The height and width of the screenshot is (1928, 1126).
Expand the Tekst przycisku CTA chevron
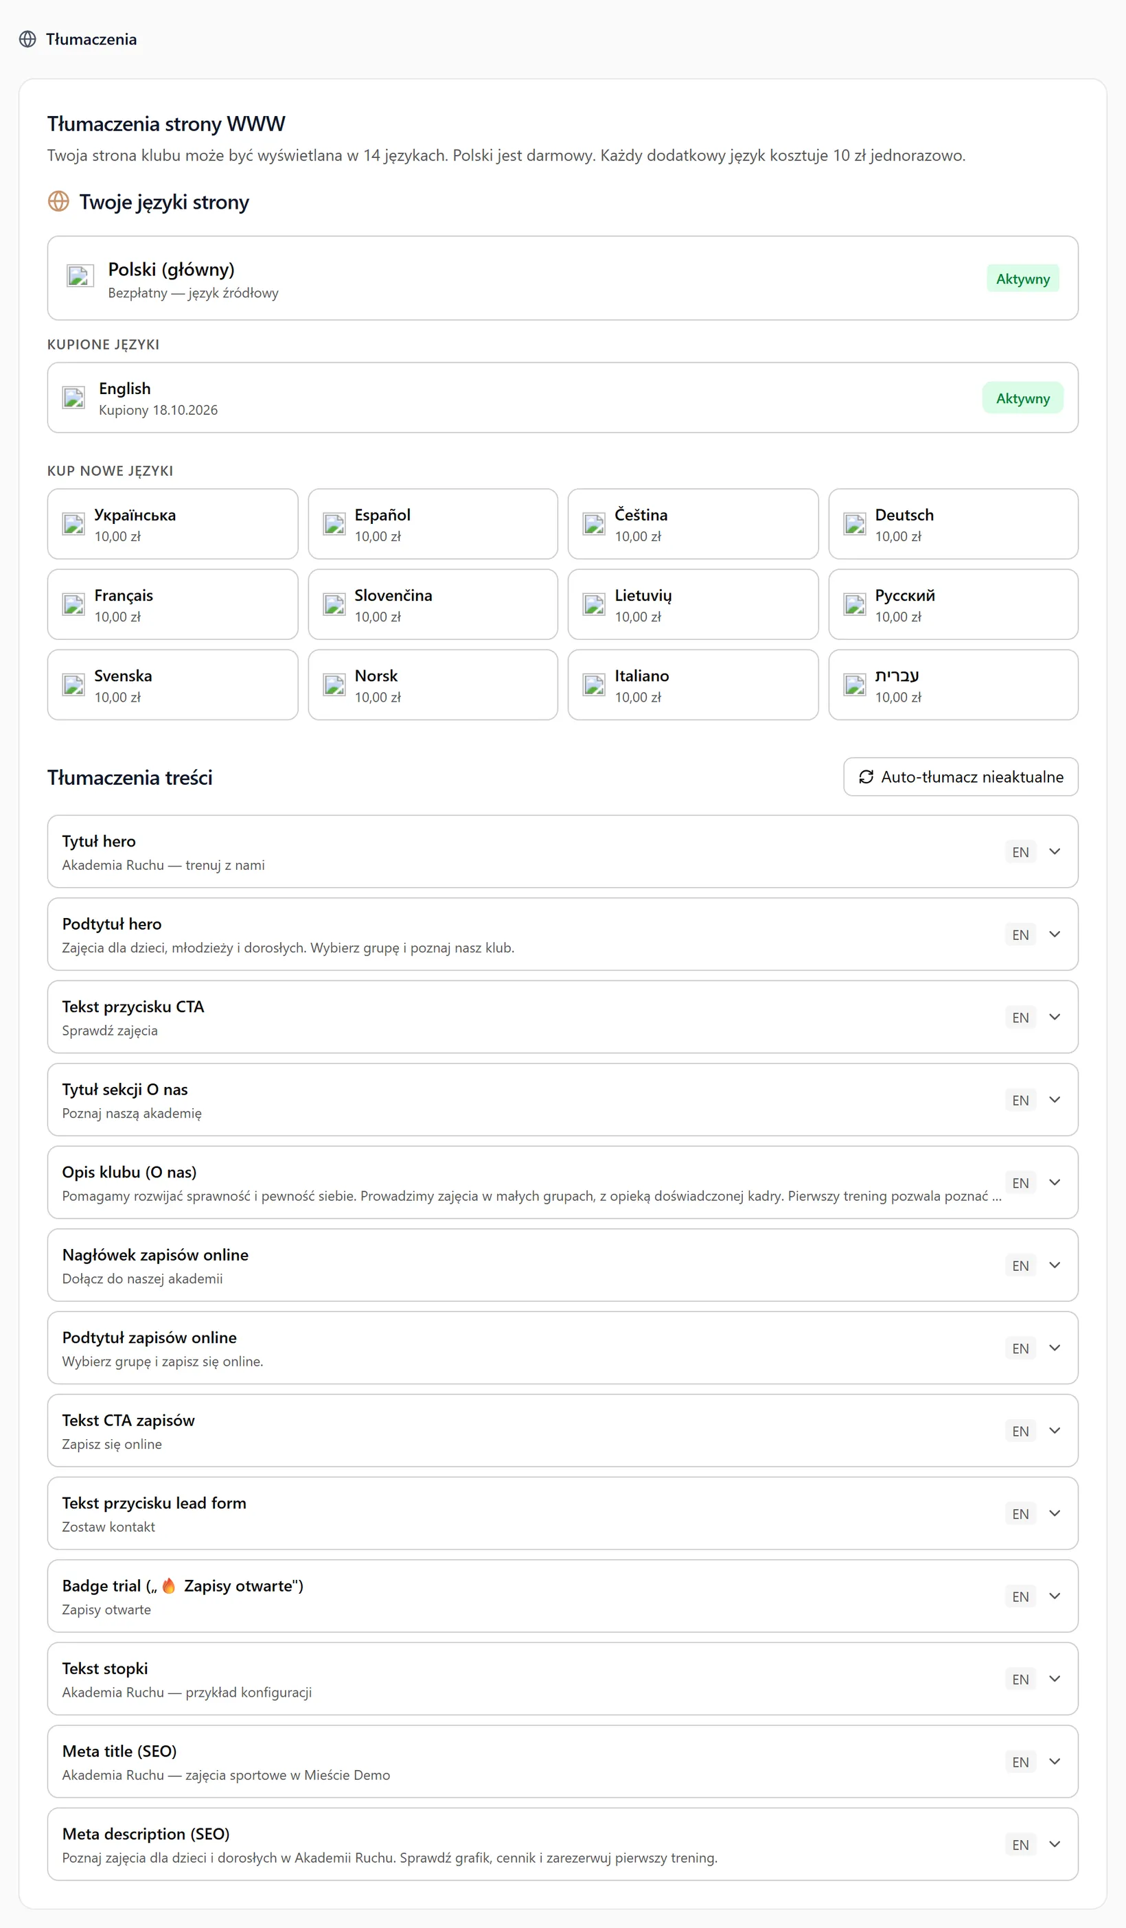[1055, 1017]
